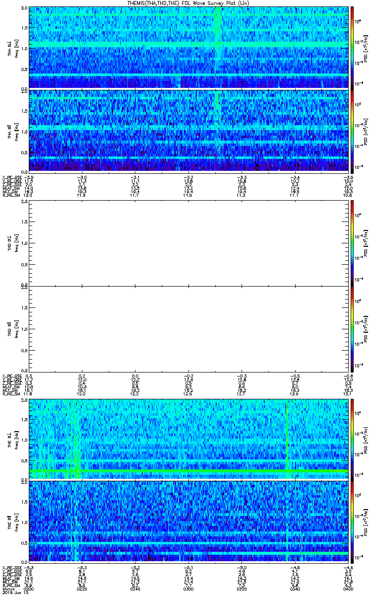Click the THE B-parallel freq axis label
372x596 pixels.
coord(16,521)
